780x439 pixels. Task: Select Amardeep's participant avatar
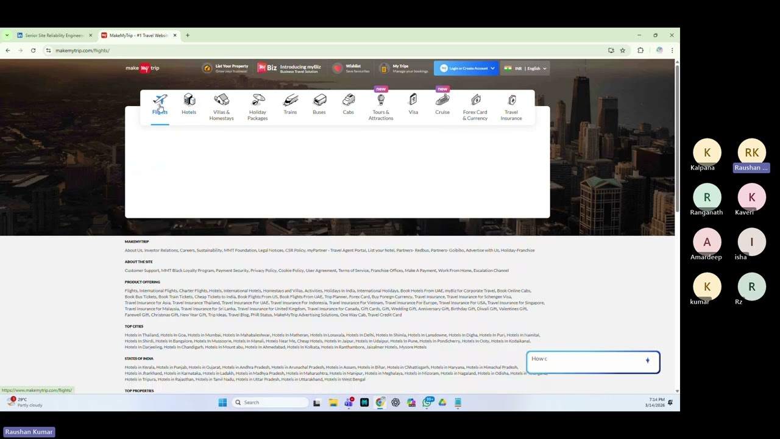click(707, 242)
